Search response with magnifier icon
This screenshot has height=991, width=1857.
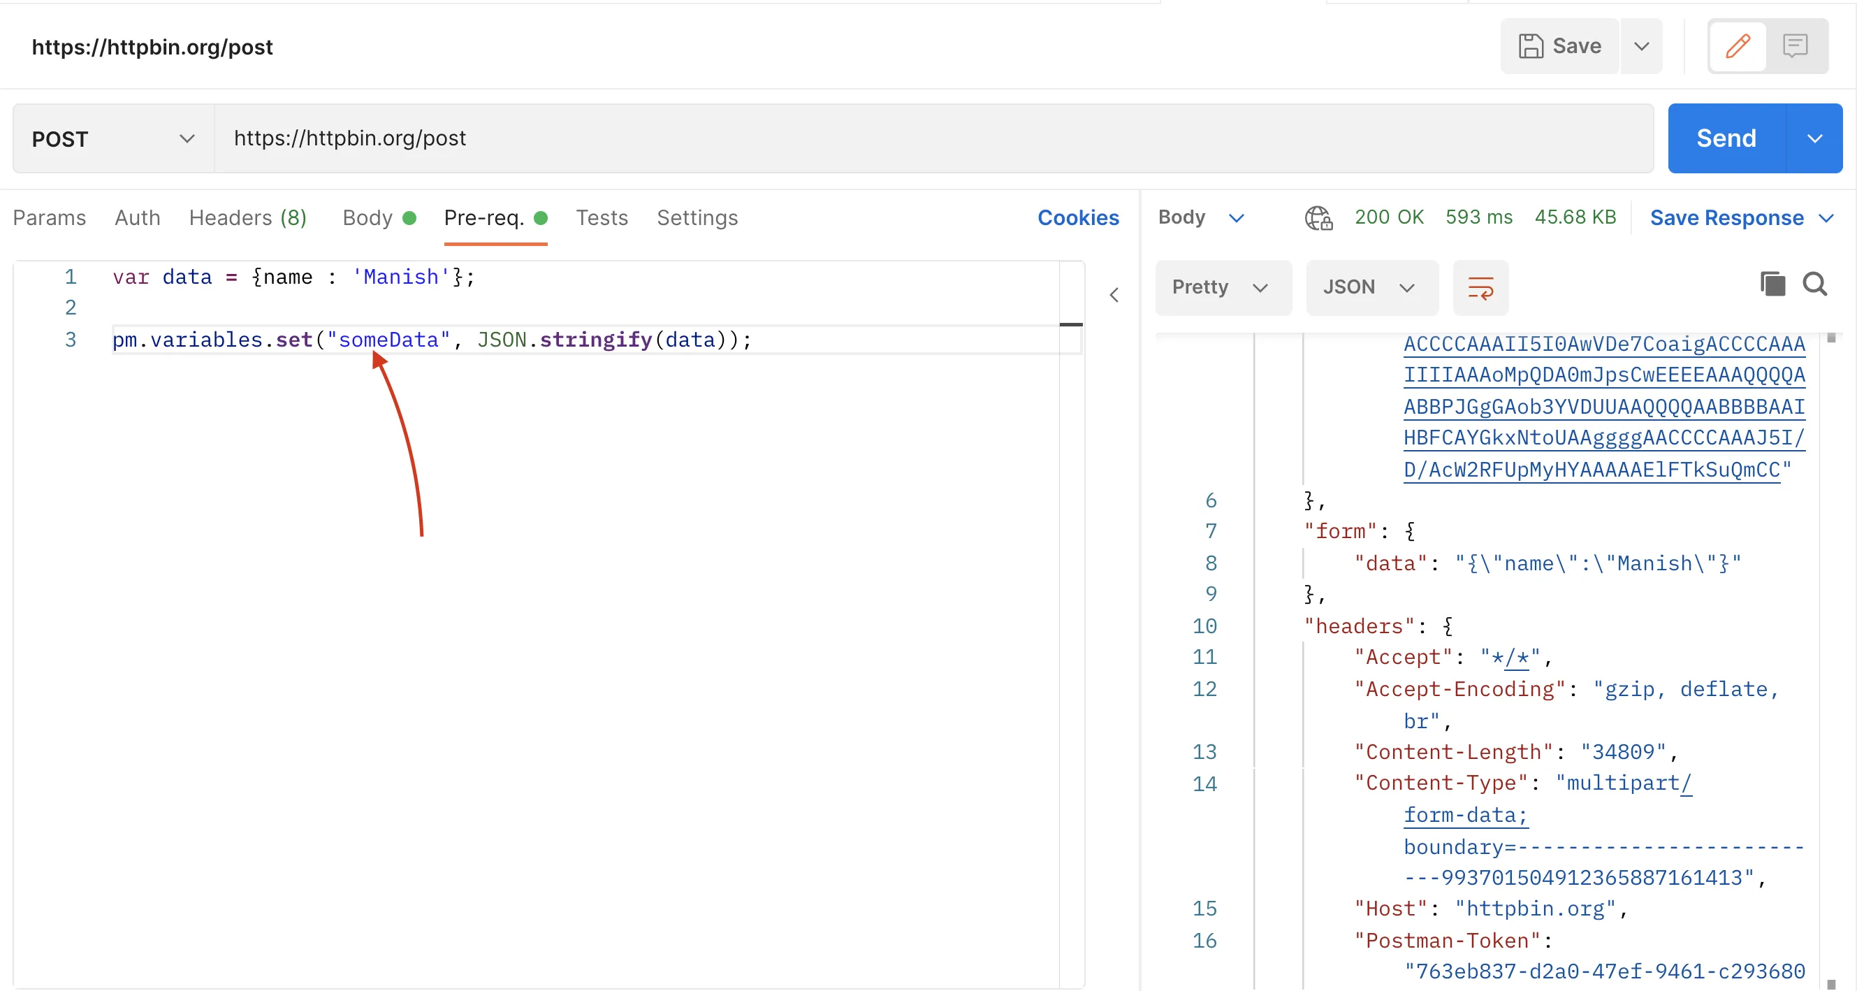pyautogui.click(x=1814, y=284)
